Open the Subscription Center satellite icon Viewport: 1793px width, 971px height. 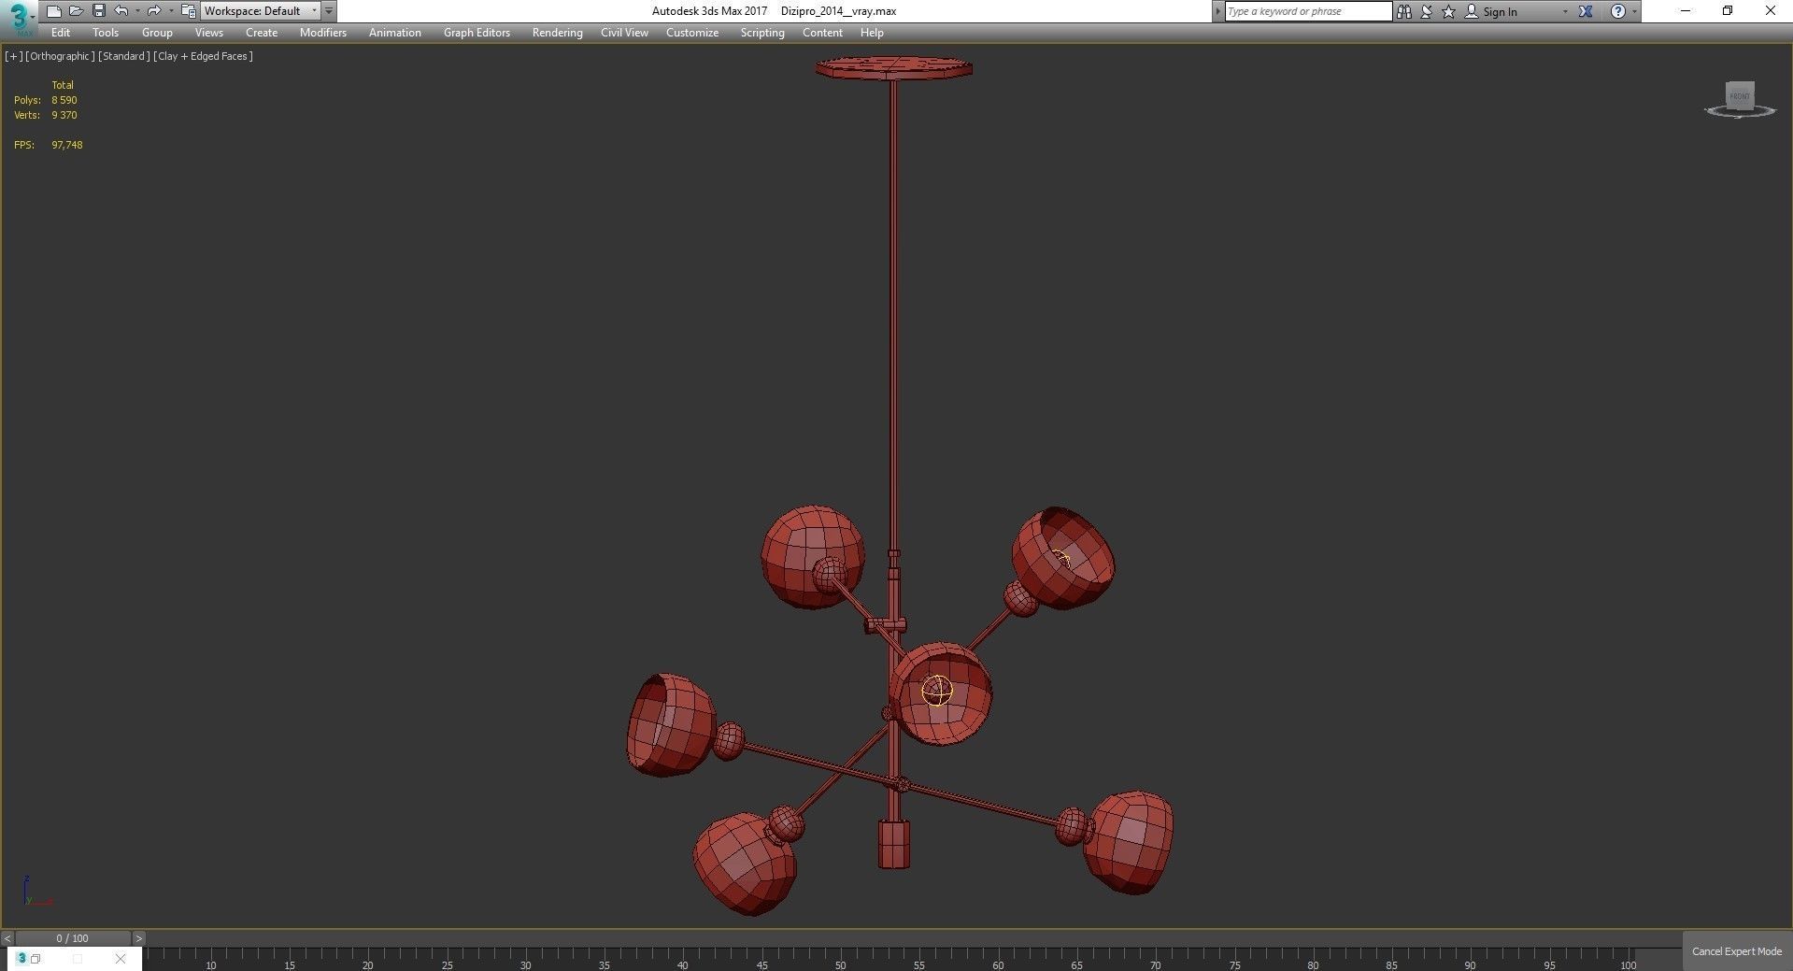(1427, 11)
